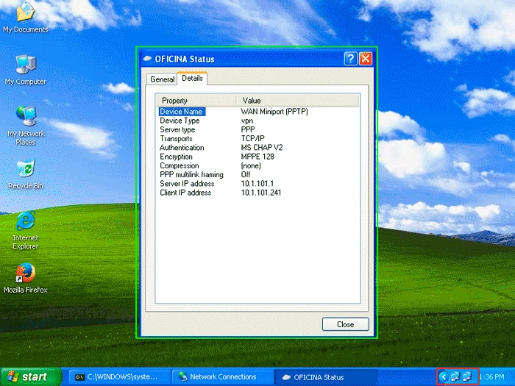515x386 pixels.
Task: Click the Value column header
Action: tap(297, 101)
